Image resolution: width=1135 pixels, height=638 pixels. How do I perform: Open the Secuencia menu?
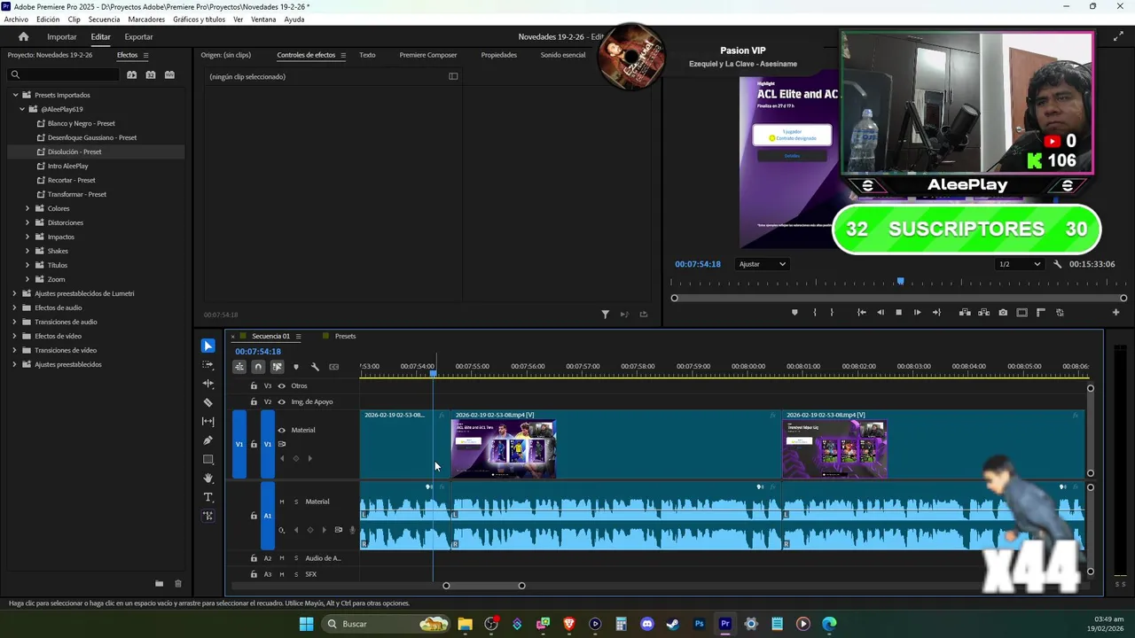pos(104,19)
